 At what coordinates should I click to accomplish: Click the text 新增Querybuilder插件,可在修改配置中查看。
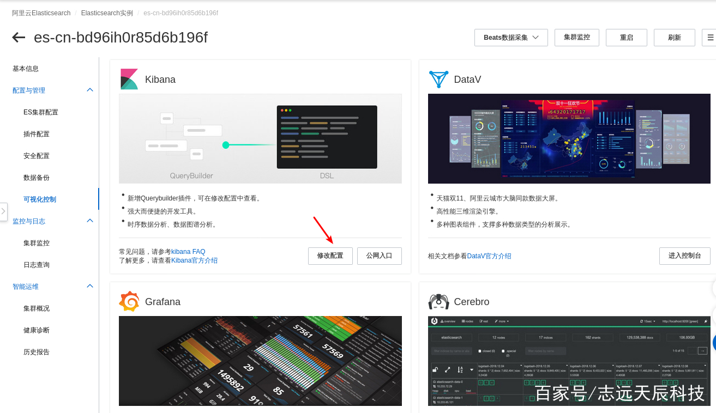tap(195, 198)
